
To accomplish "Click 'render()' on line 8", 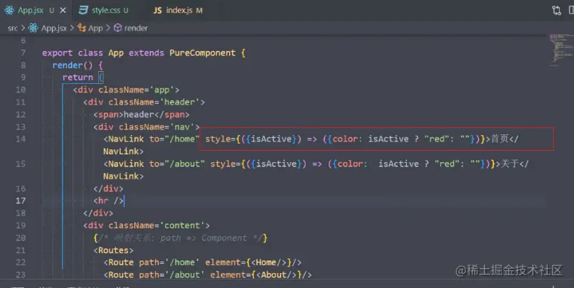I will coord(73,65).
